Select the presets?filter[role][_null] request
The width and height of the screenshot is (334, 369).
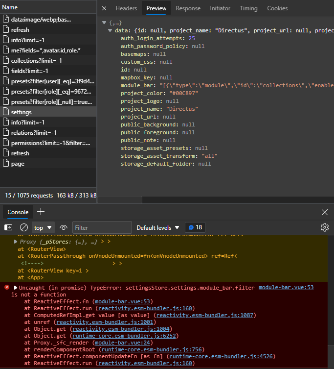[x=48, y=102]
